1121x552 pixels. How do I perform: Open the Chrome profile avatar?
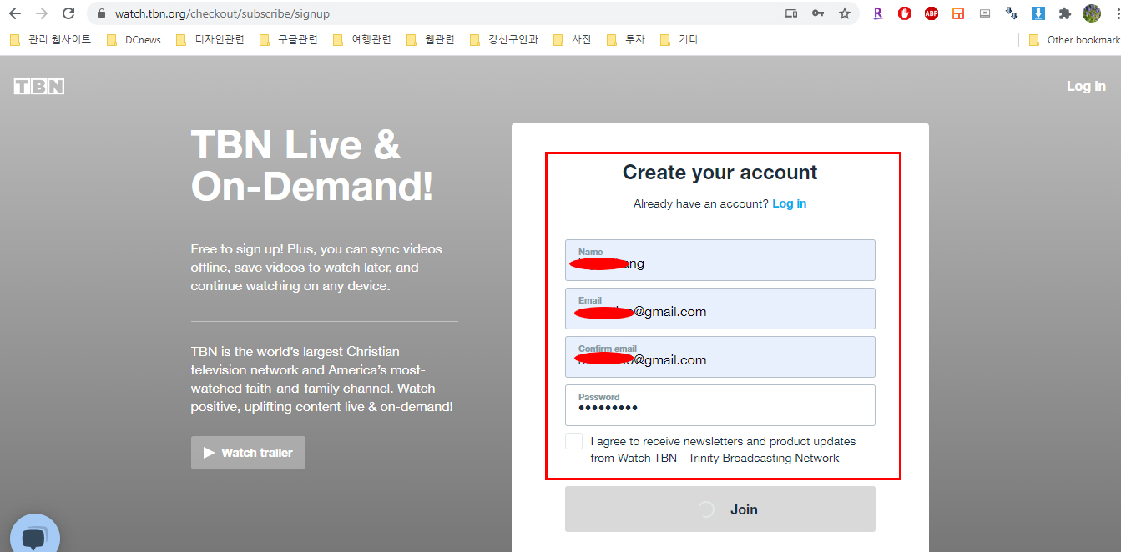point(1092,13)
